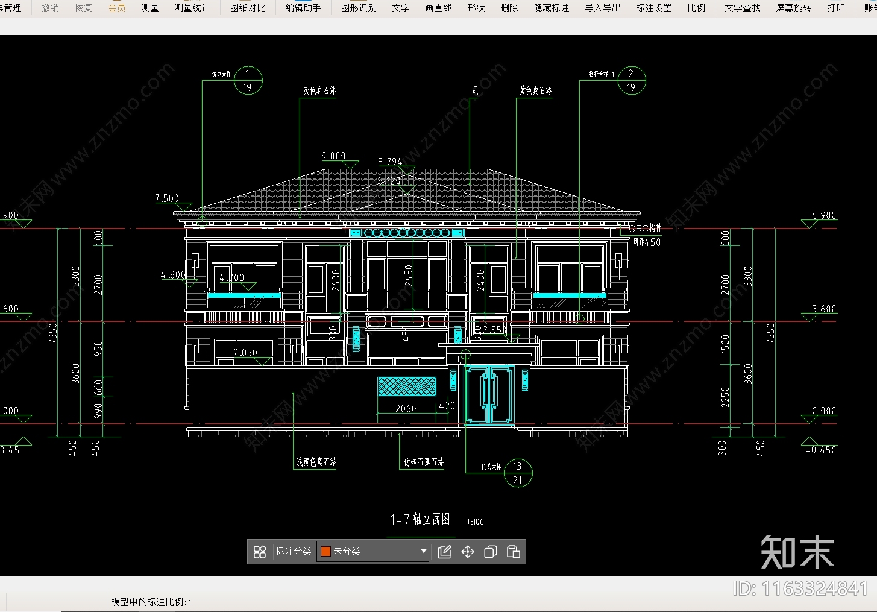The width and height of the screenshot is (877, 612).
Task: Open the annotation panel grid icon
Action: (260, 552)
